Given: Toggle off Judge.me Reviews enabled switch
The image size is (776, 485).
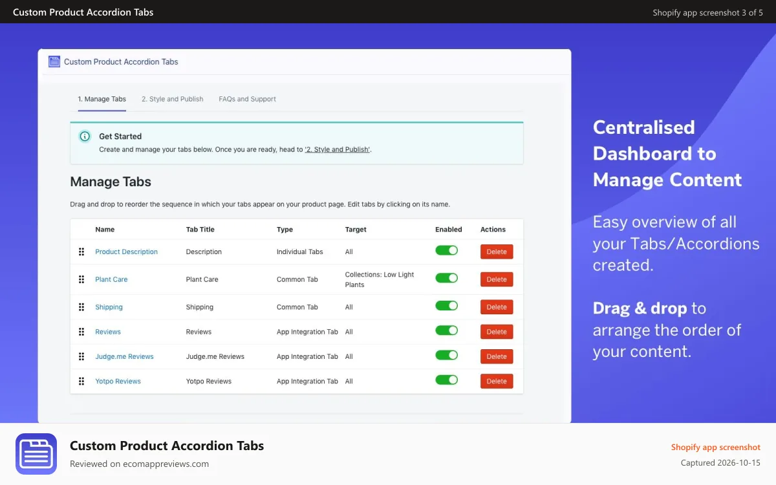Looking at the screenshot, I should pos(446,355).
